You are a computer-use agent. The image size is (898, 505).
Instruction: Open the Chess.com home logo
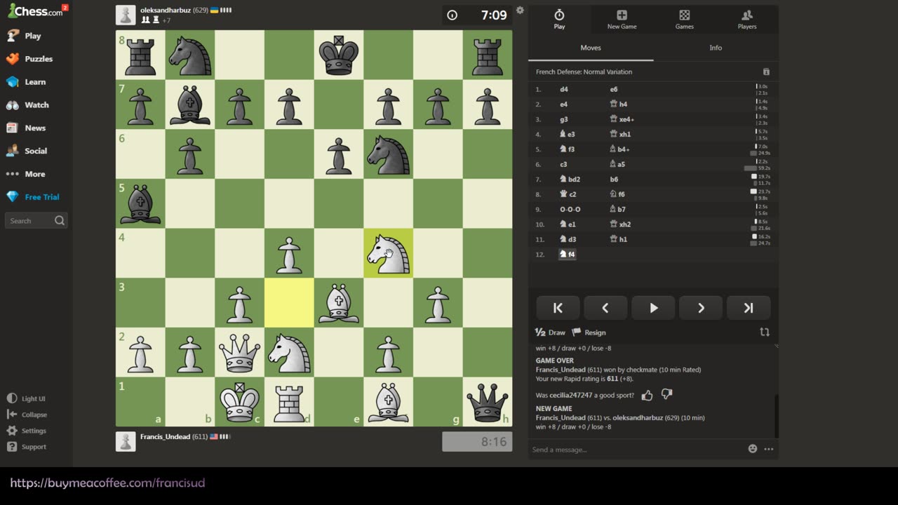click(x=35, y=11)
